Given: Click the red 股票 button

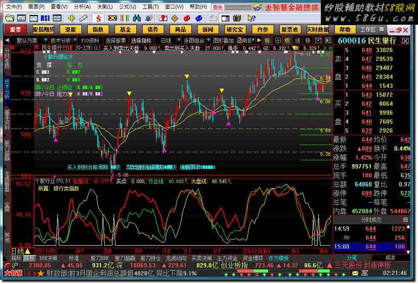Looking at the screenshot, I should click(15, 29).
